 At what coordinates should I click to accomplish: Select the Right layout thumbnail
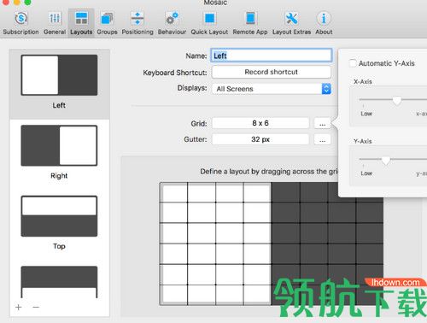coord(59,145)
